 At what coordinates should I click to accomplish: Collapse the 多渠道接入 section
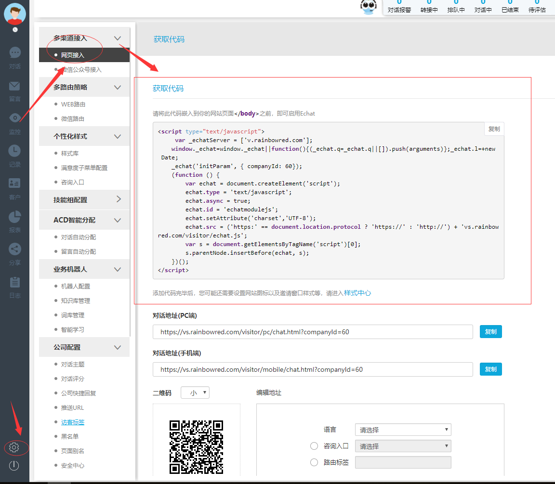[x=118, y=38]
